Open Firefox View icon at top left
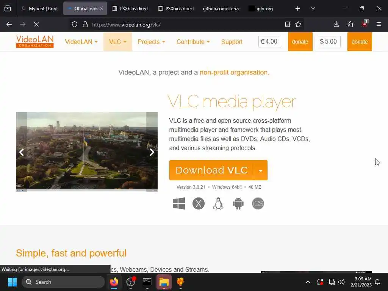Image resolution: width=388 pixels, height=291 pixels. pyautogui.click(x=8, y=9)
